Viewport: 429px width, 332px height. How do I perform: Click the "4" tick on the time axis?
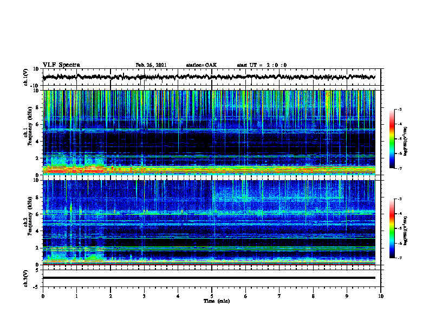pos(178,296)
